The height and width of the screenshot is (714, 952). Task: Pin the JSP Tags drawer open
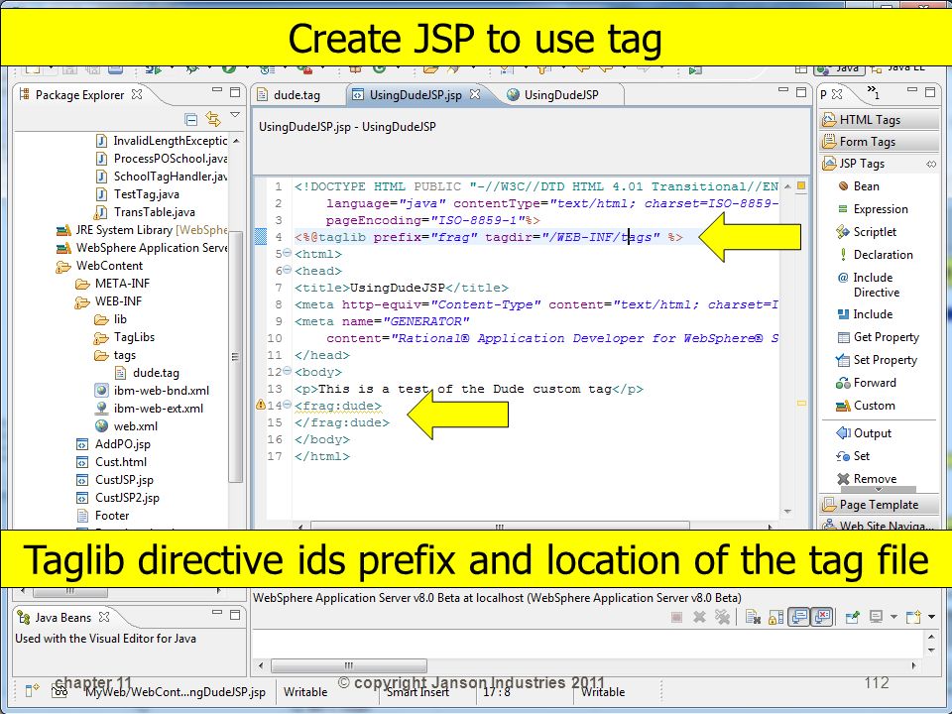(931, 164)
